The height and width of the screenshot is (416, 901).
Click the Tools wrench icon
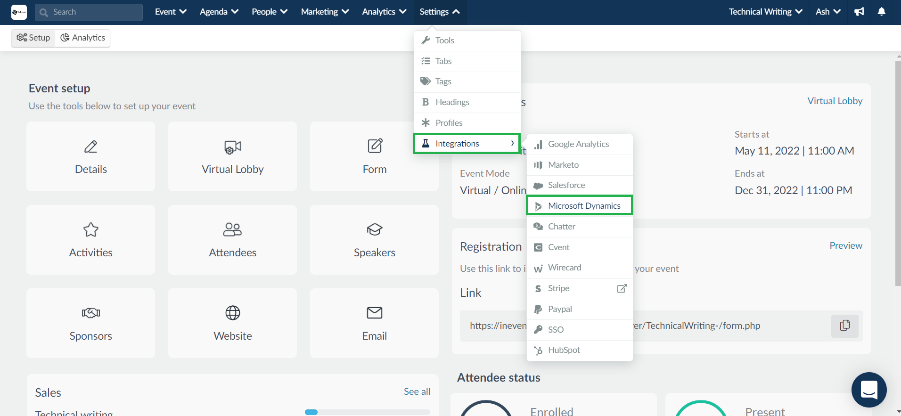tap(426, 40)
